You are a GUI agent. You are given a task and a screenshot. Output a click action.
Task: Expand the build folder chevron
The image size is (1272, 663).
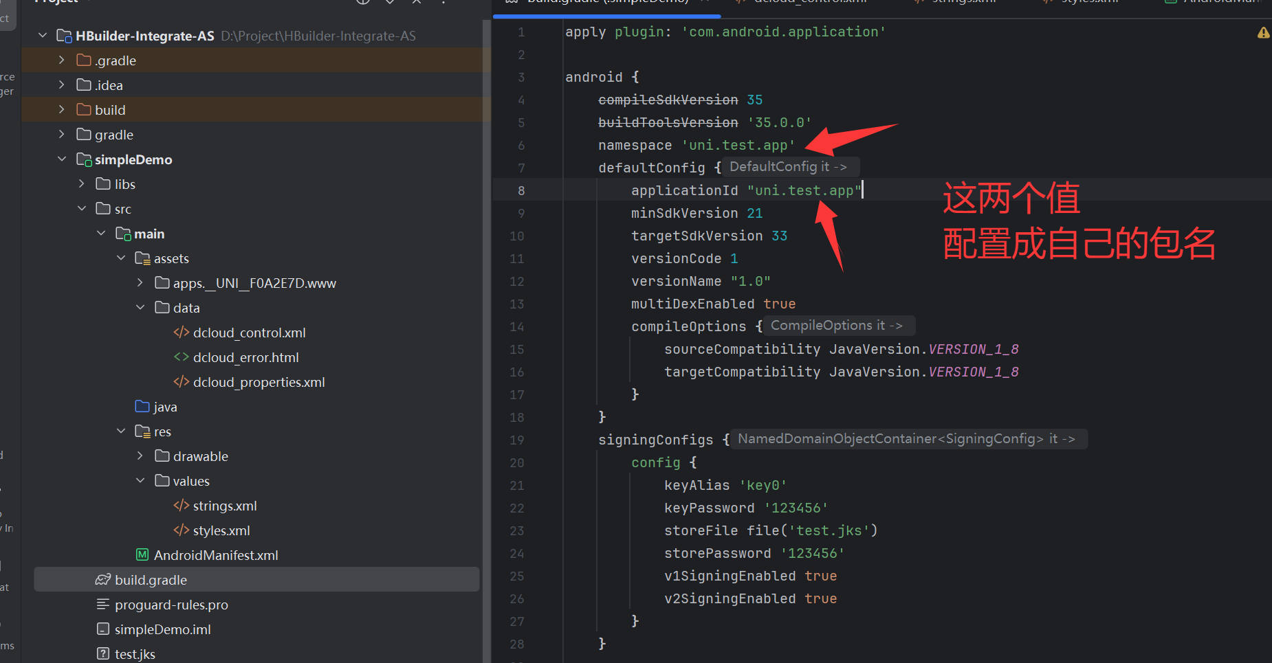pos(62,109)
